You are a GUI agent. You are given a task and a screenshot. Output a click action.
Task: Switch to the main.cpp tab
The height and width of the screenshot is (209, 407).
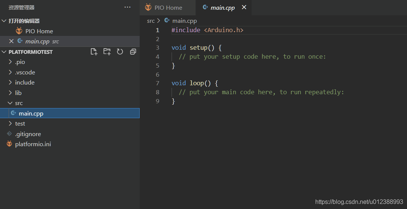[224, 7]
